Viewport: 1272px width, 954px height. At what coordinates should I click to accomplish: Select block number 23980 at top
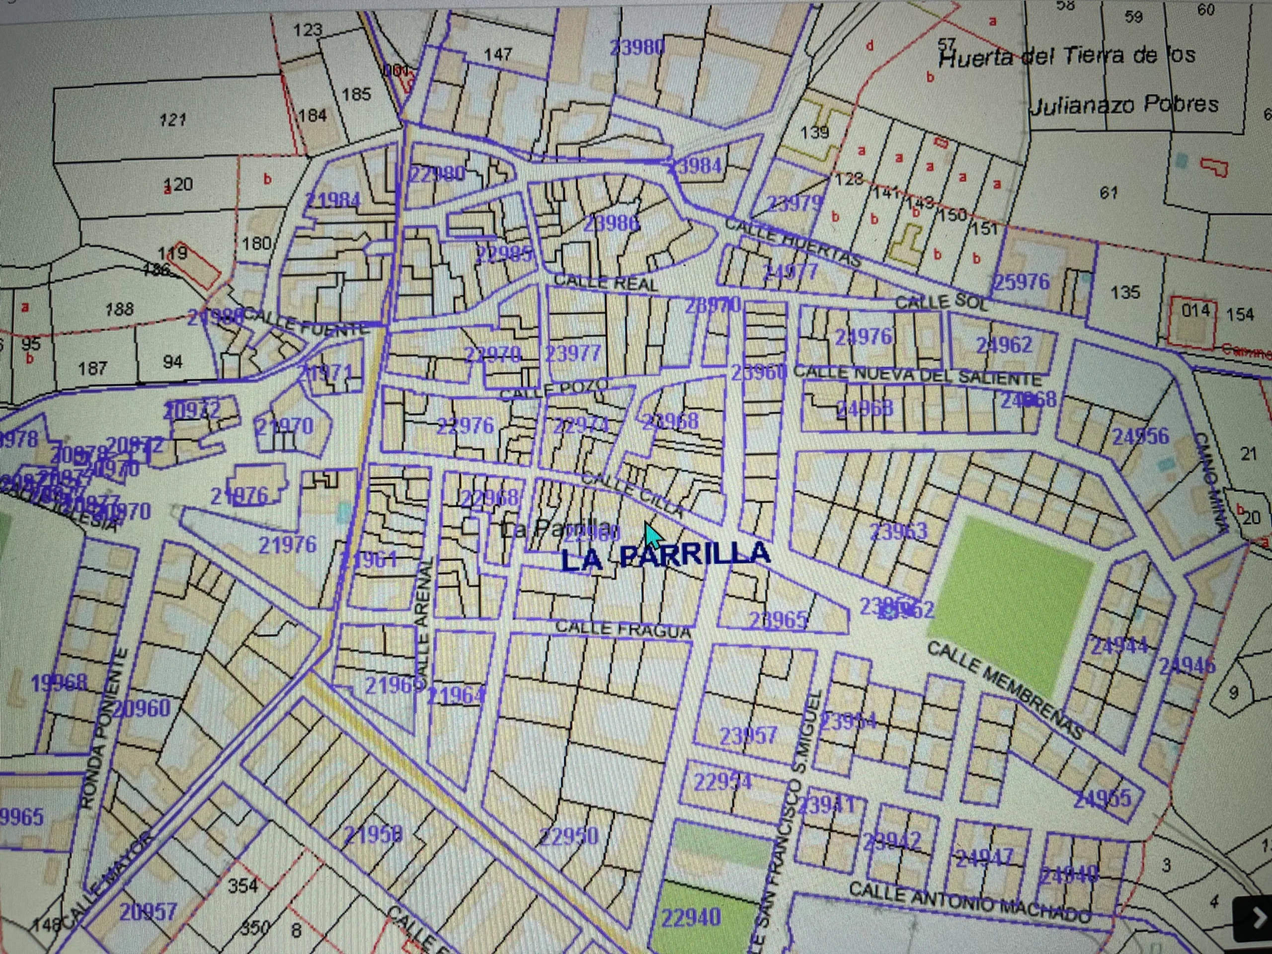pos(636,48)
